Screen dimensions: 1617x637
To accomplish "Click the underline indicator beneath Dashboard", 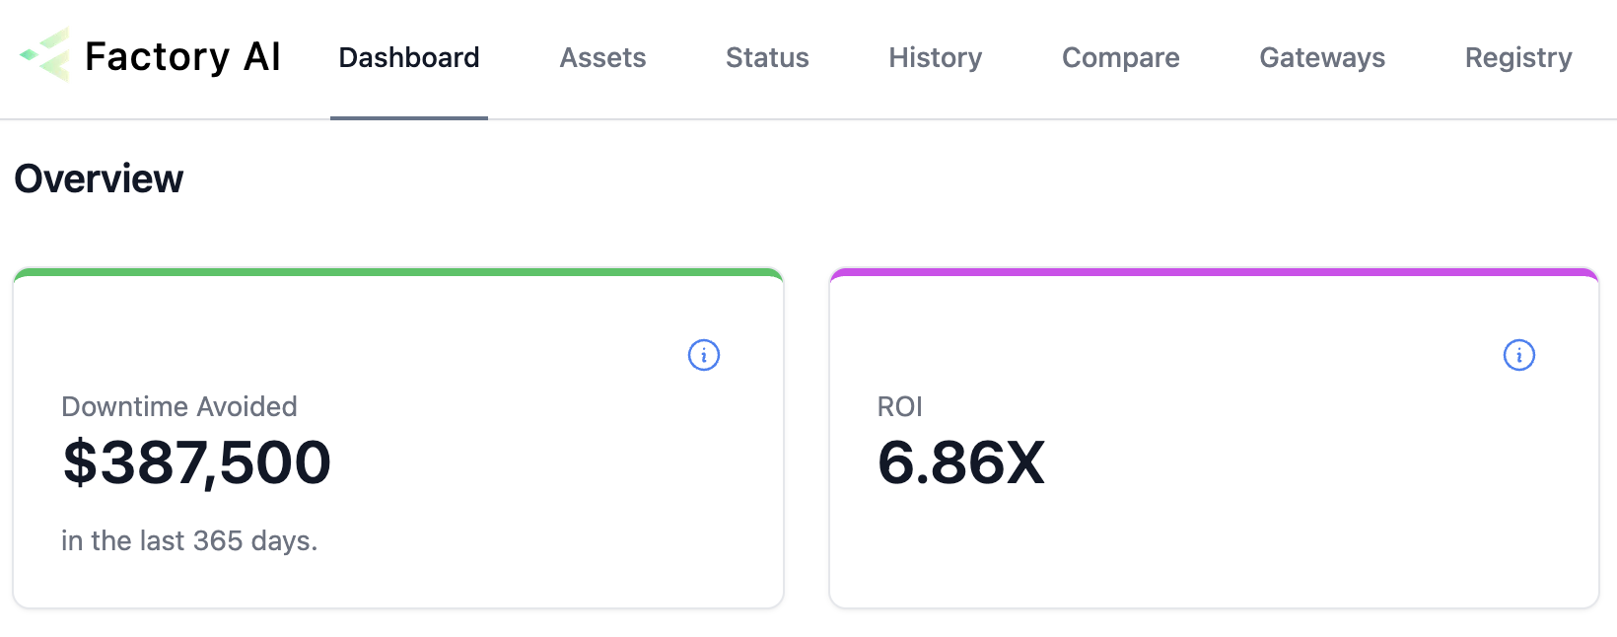I will [409, 117].
